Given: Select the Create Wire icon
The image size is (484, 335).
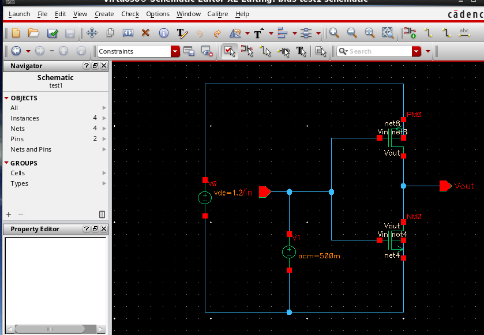Looking at the screenshot, I should (429, 33).
